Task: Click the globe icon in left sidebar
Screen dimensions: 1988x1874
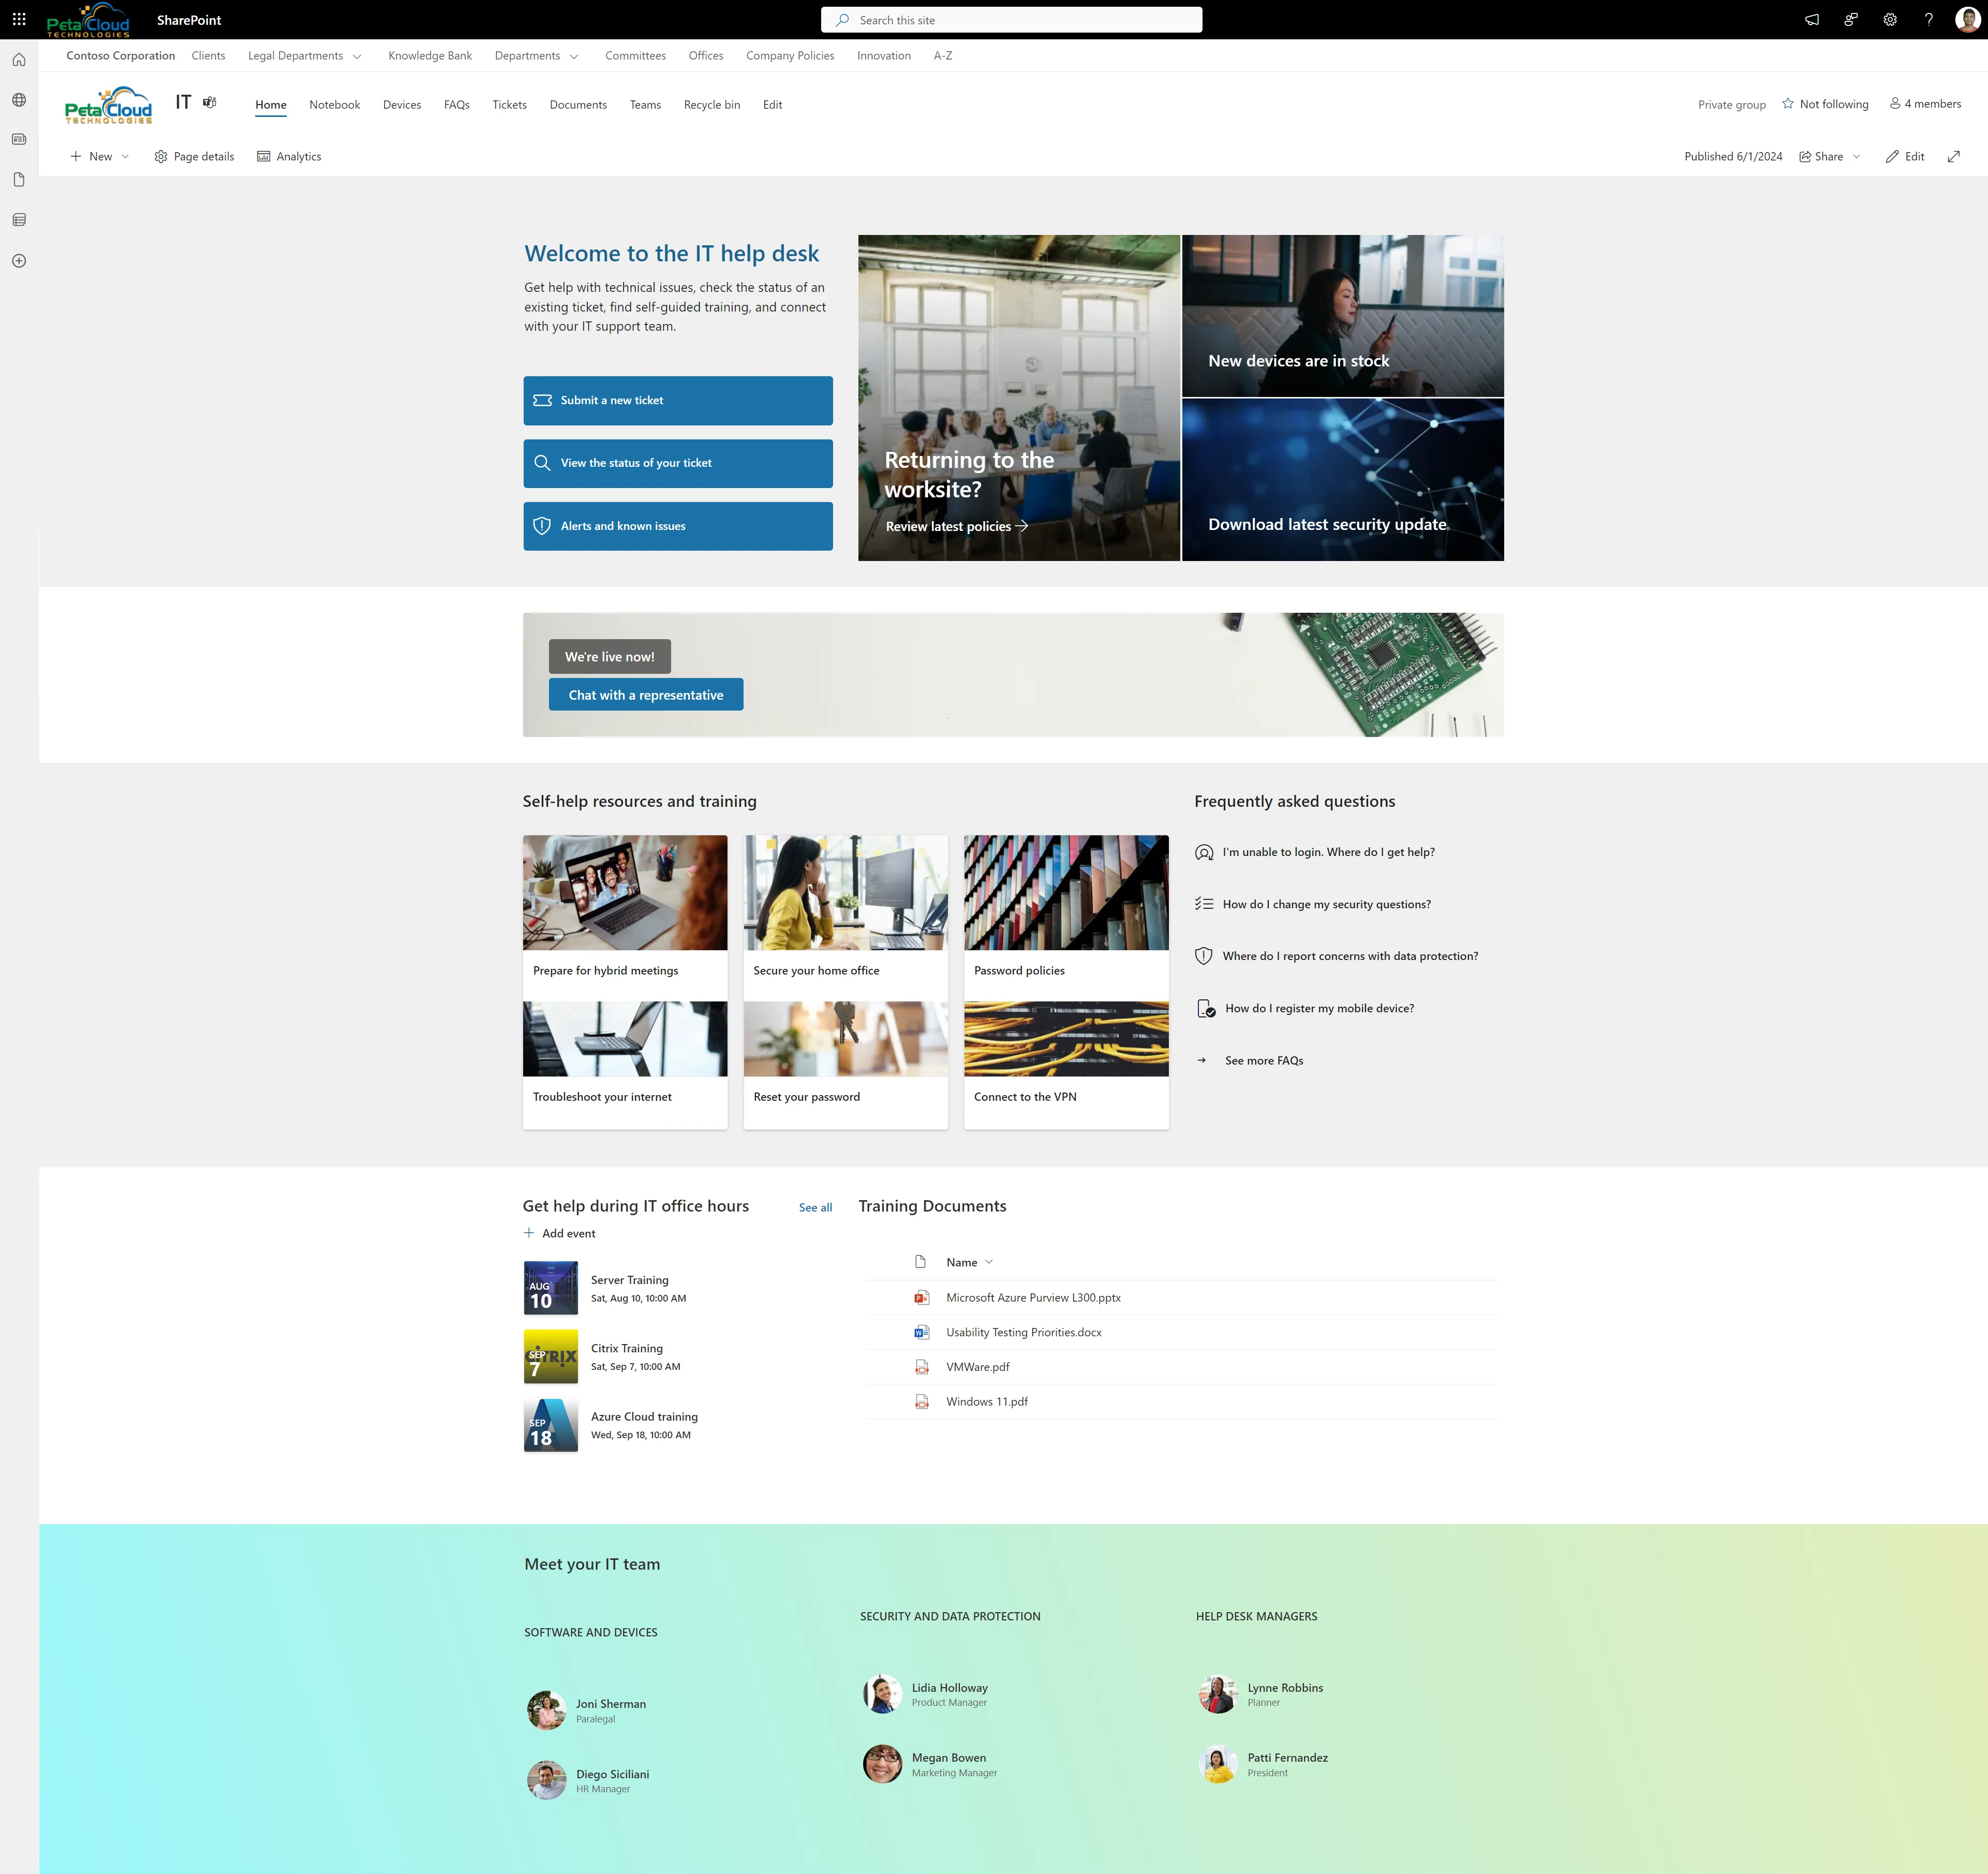Action: [19, 100]
